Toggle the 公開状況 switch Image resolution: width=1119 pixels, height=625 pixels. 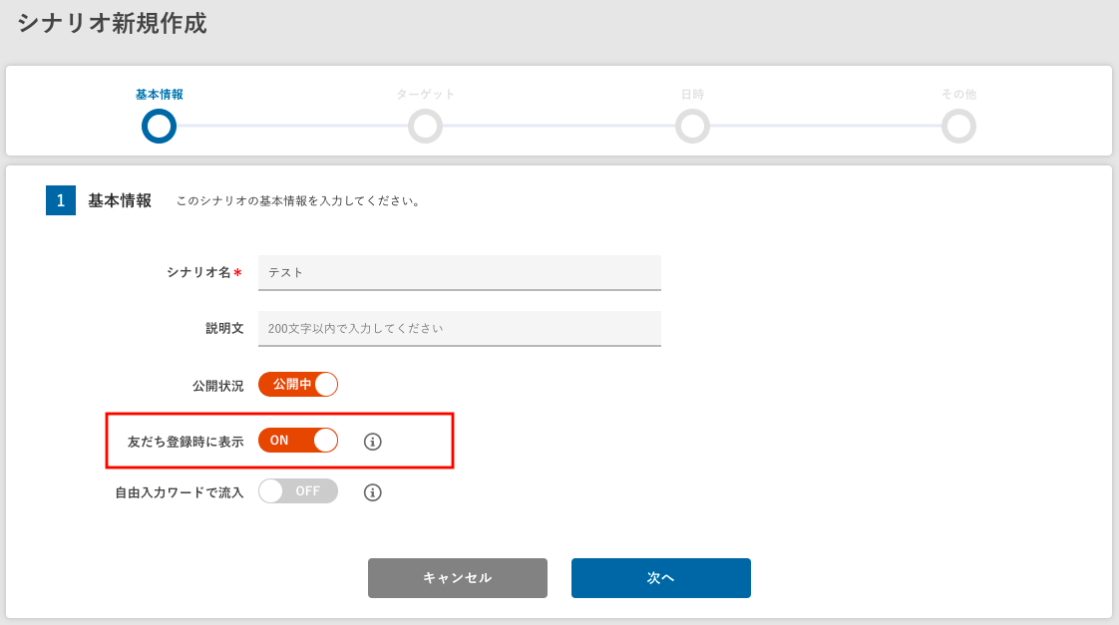[x=298, y=385]
